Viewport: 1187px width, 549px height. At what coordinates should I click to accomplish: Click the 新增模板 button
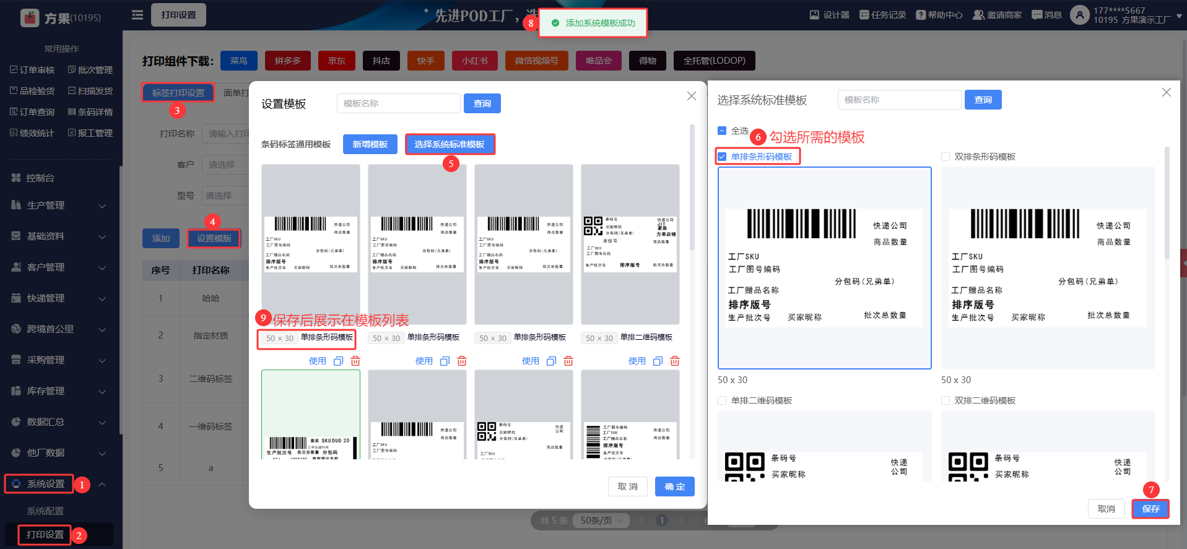click(x=370, y=144)
